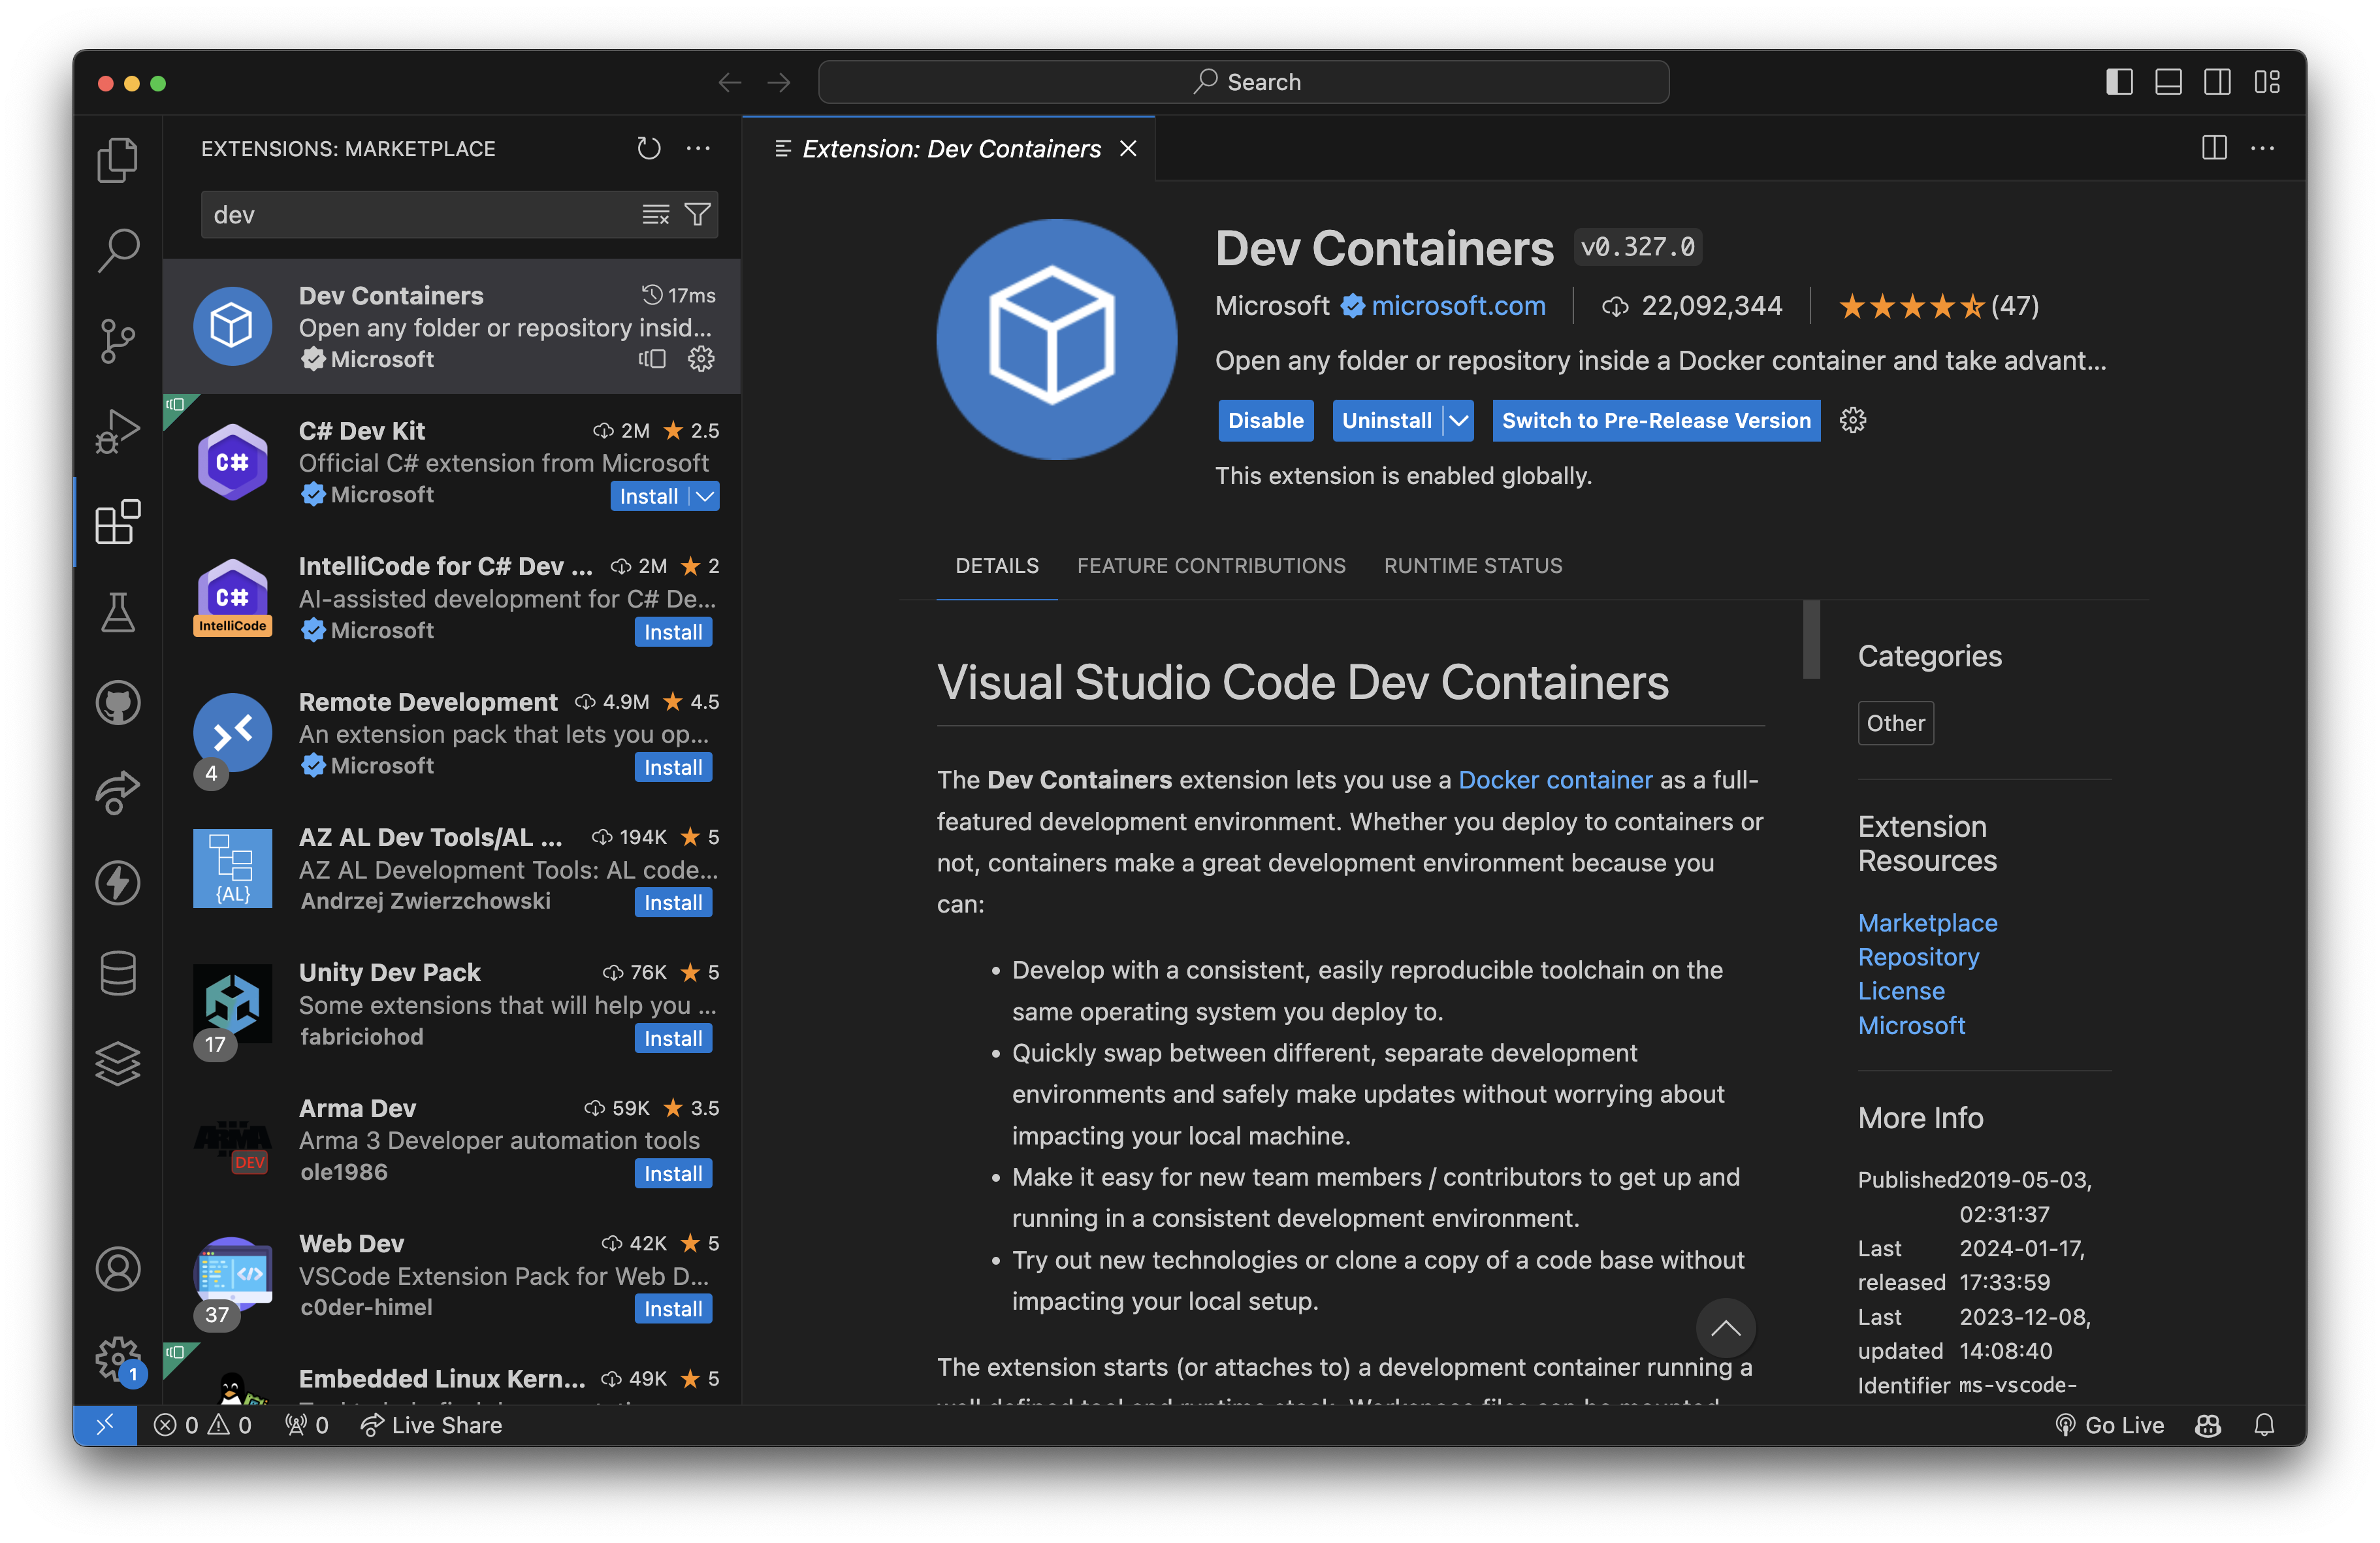Open the License resource link
The image size is (2380, 1543).
click(1901, 990)
